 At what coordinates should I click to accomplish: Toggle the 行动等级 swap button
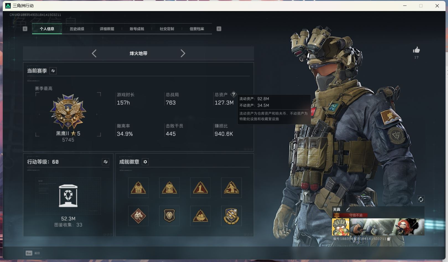click(105, 162)
